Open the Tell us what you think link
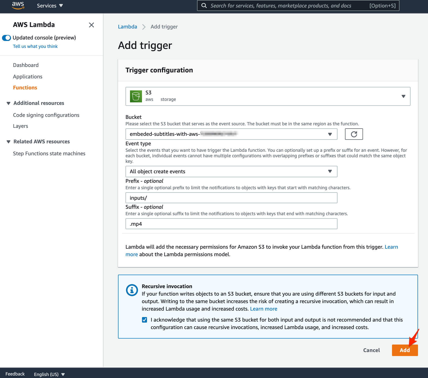This screenshot has height=378, width=428. [x=35, y=46]
